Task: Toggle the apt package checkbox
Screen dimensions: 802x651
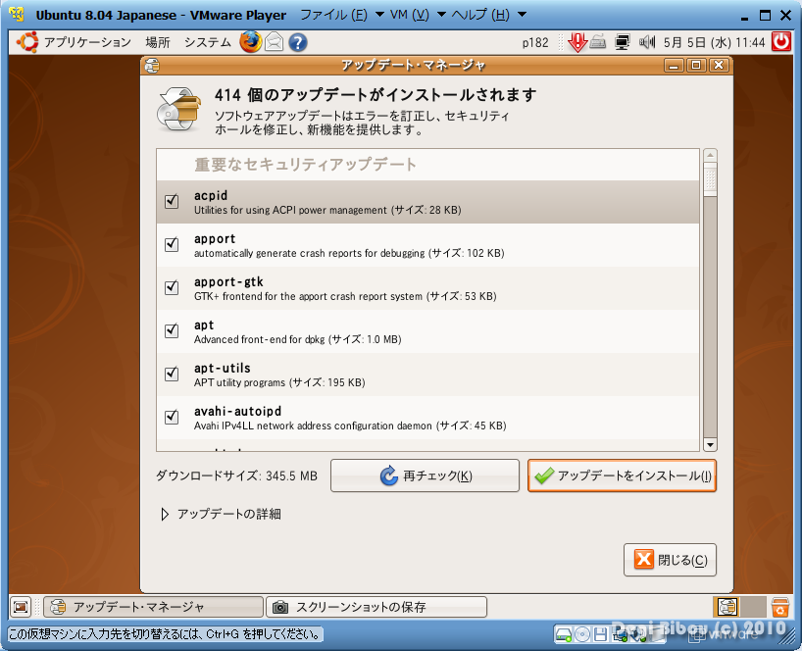Action: [172, 330]
